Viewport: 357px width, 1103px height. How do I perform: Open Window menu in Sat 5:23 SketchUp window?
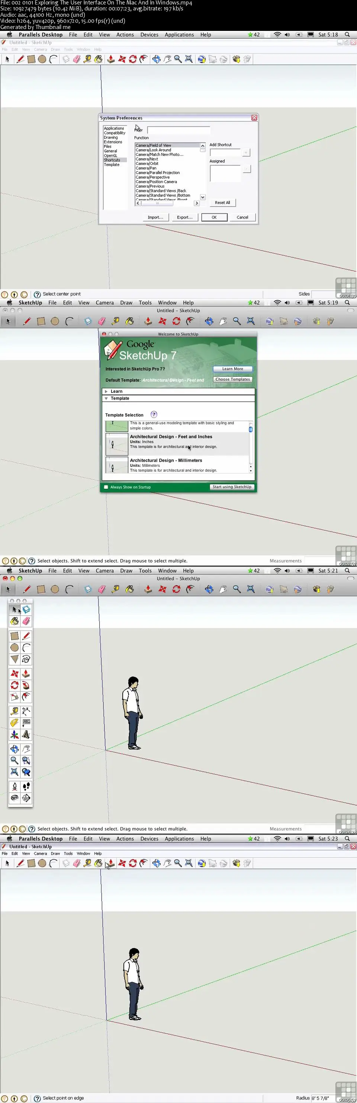pos(83,853)
